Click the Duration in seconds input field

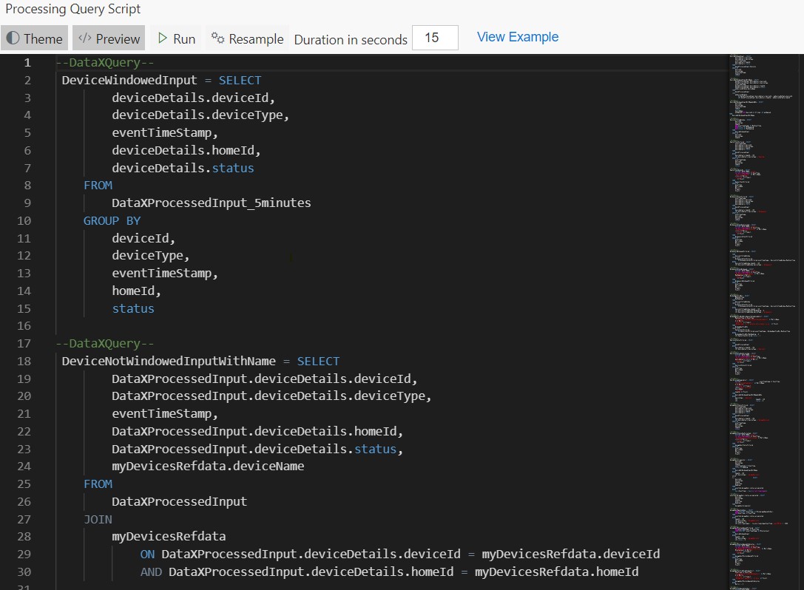point(435,38)
